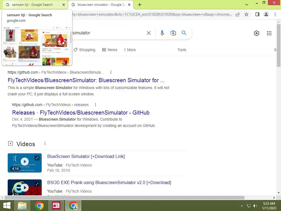The height and width of the screenshot is (211, 281).
Task: Open Releases FlyTechVideos/BluescreenSimulator GitHub link
Action: pyautogui.click(x=81, y=113)
